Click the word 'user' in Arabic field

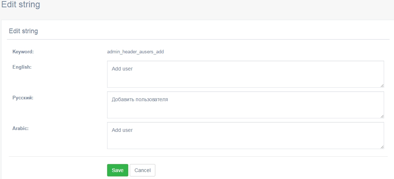pos(128,130)
